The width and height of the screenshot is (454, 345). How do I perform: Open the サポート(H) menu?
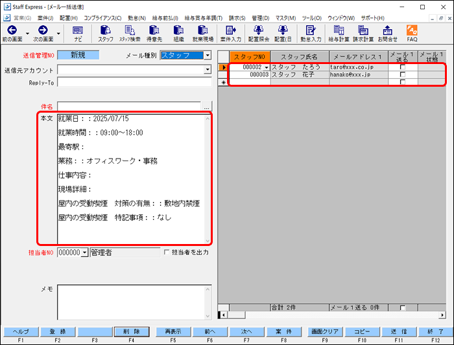[373, 18]
